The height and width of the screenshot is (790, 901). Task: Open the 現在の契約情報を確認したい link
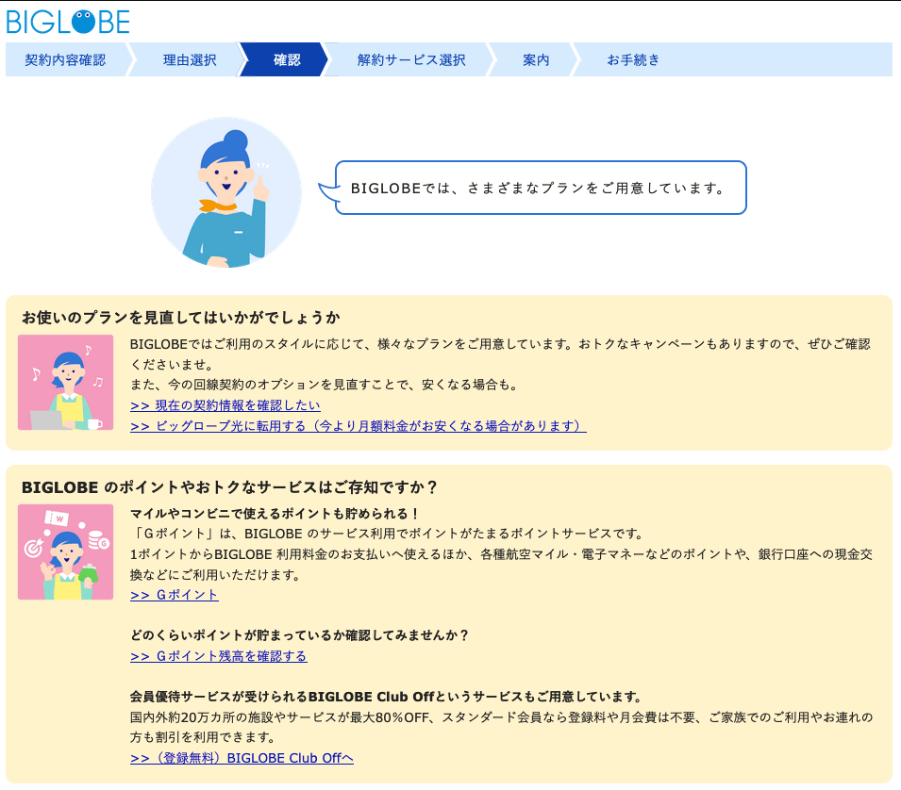(x=225, y=405)
